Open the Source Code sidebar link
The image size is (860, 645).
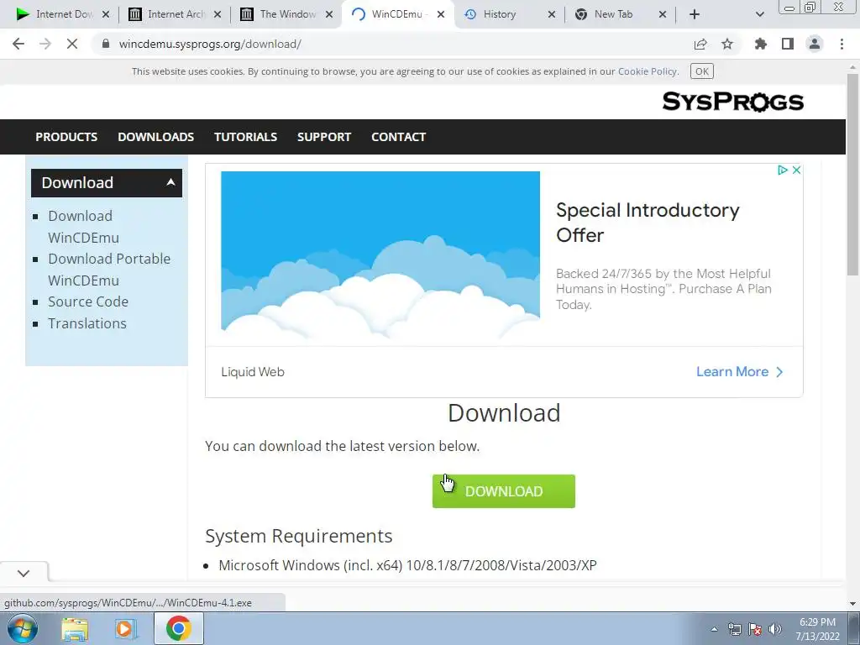[87, 302]
